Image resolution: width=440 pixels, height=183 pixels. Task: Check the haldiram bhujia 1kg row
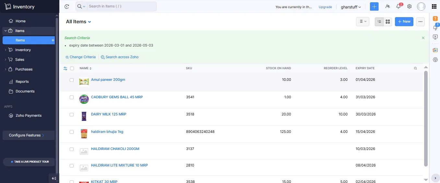pyautogui.click(x=72, y=132)
